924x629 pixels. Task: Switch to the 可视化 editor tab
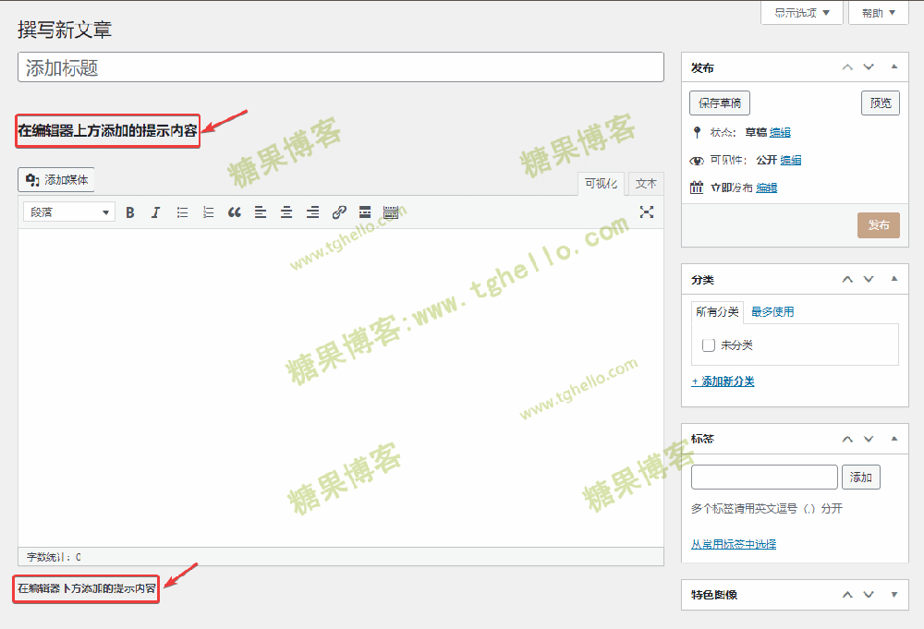click(x=602, y=184)
